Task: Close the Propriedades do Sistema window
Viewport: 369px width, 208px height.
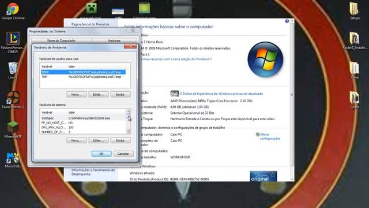Action: 133,31
